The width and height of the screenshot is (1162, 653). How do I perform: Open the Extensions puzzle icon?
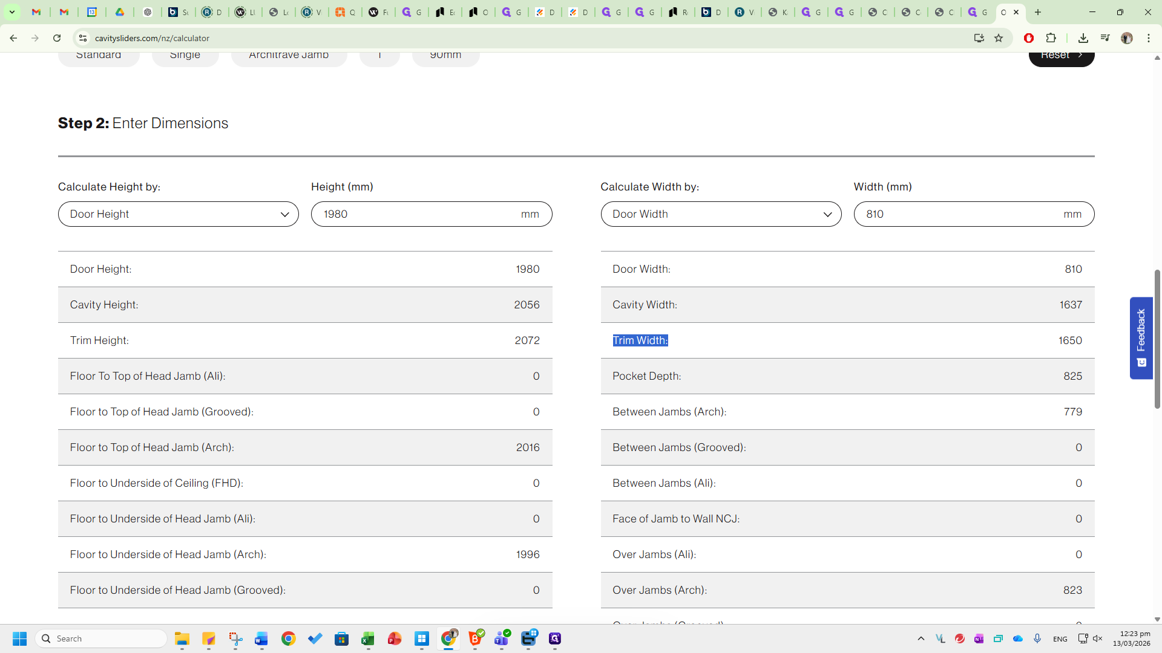[1051, 38]
